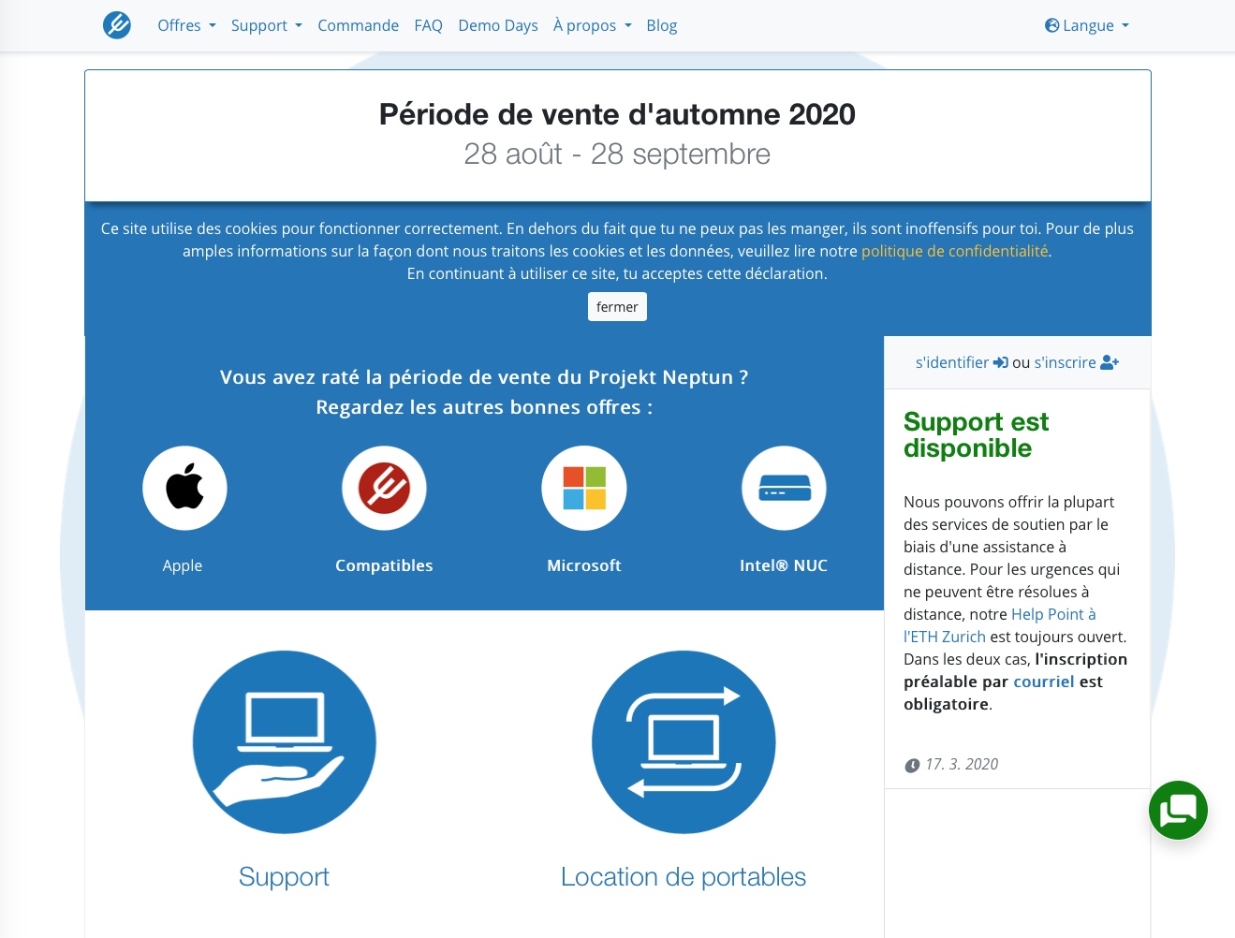Click the red Compatibles fork icon
The height and width of the screenshot is (938, 1235).
[384, 488]
